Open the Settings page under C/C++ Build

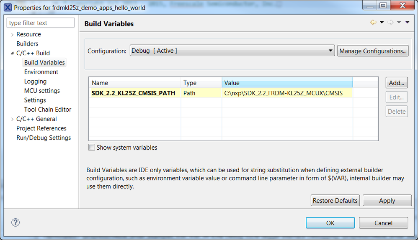(35, 100)
